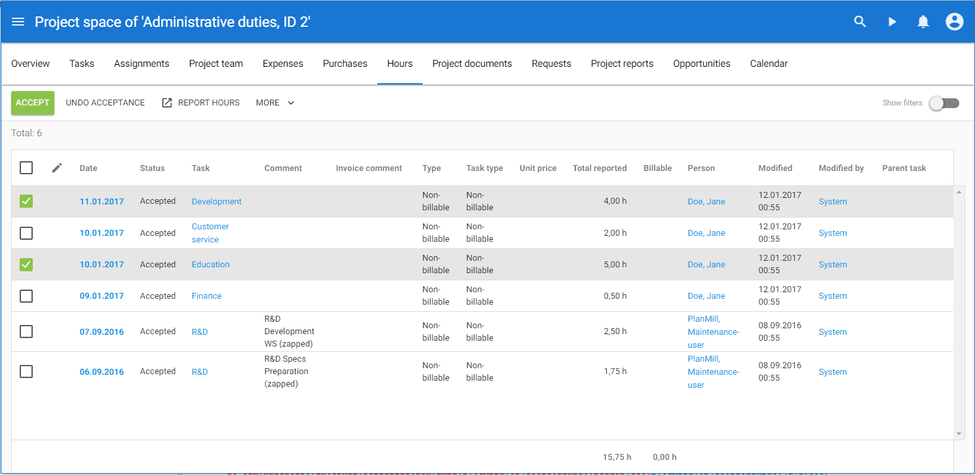Click the Date column header
The image size is (975, 475).
pyautogui.click(x=88, y=168)
